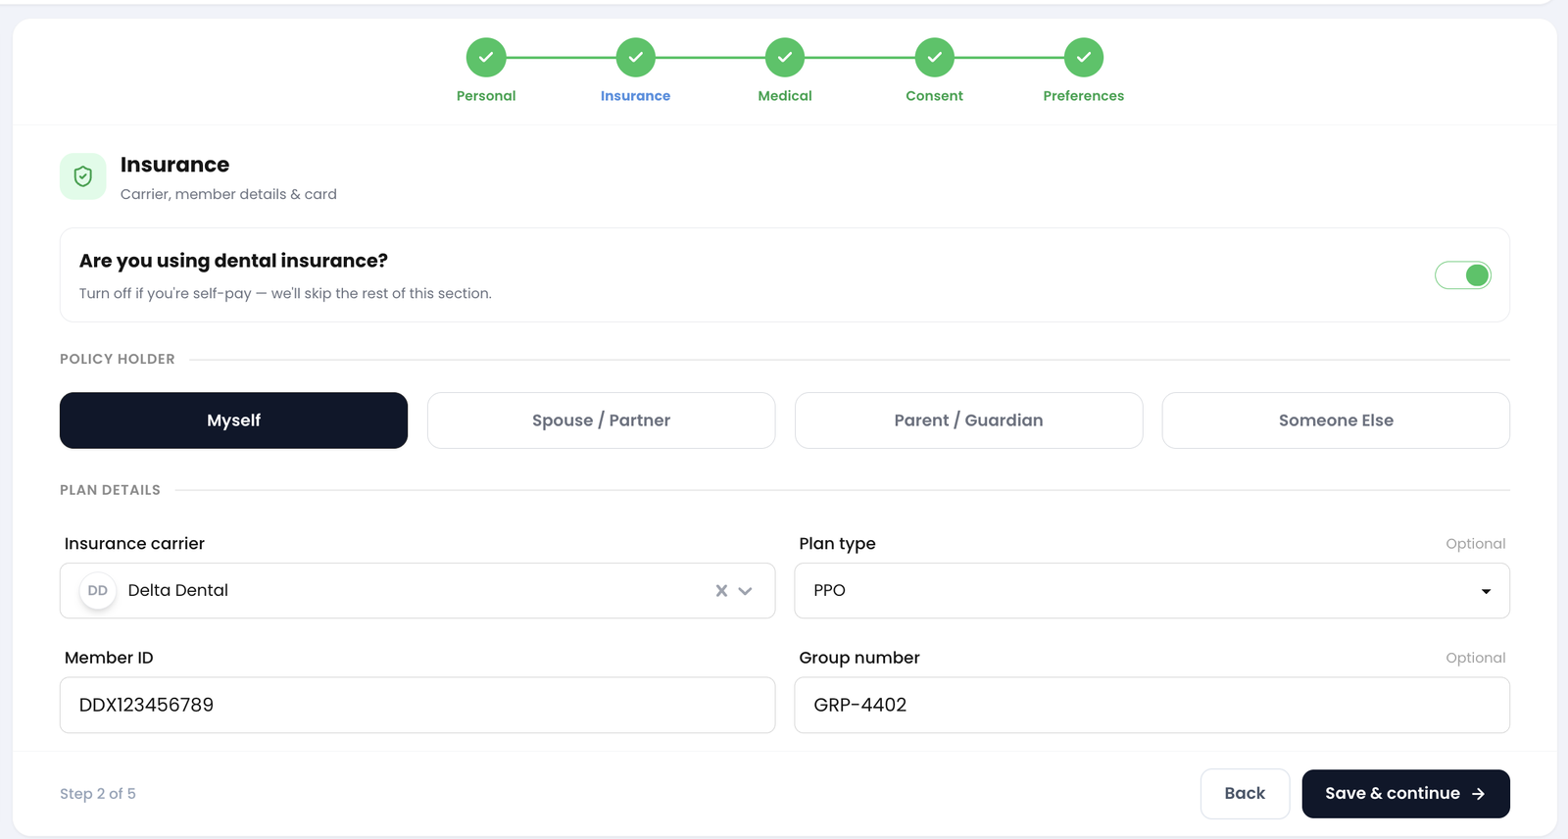Click the green shield Insurance section icon
Image resolution: width=1568 pixels, height=839 pixels.
83,176
